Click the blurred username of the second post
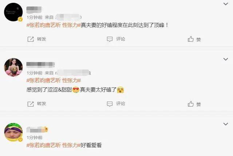 (40, 64)
